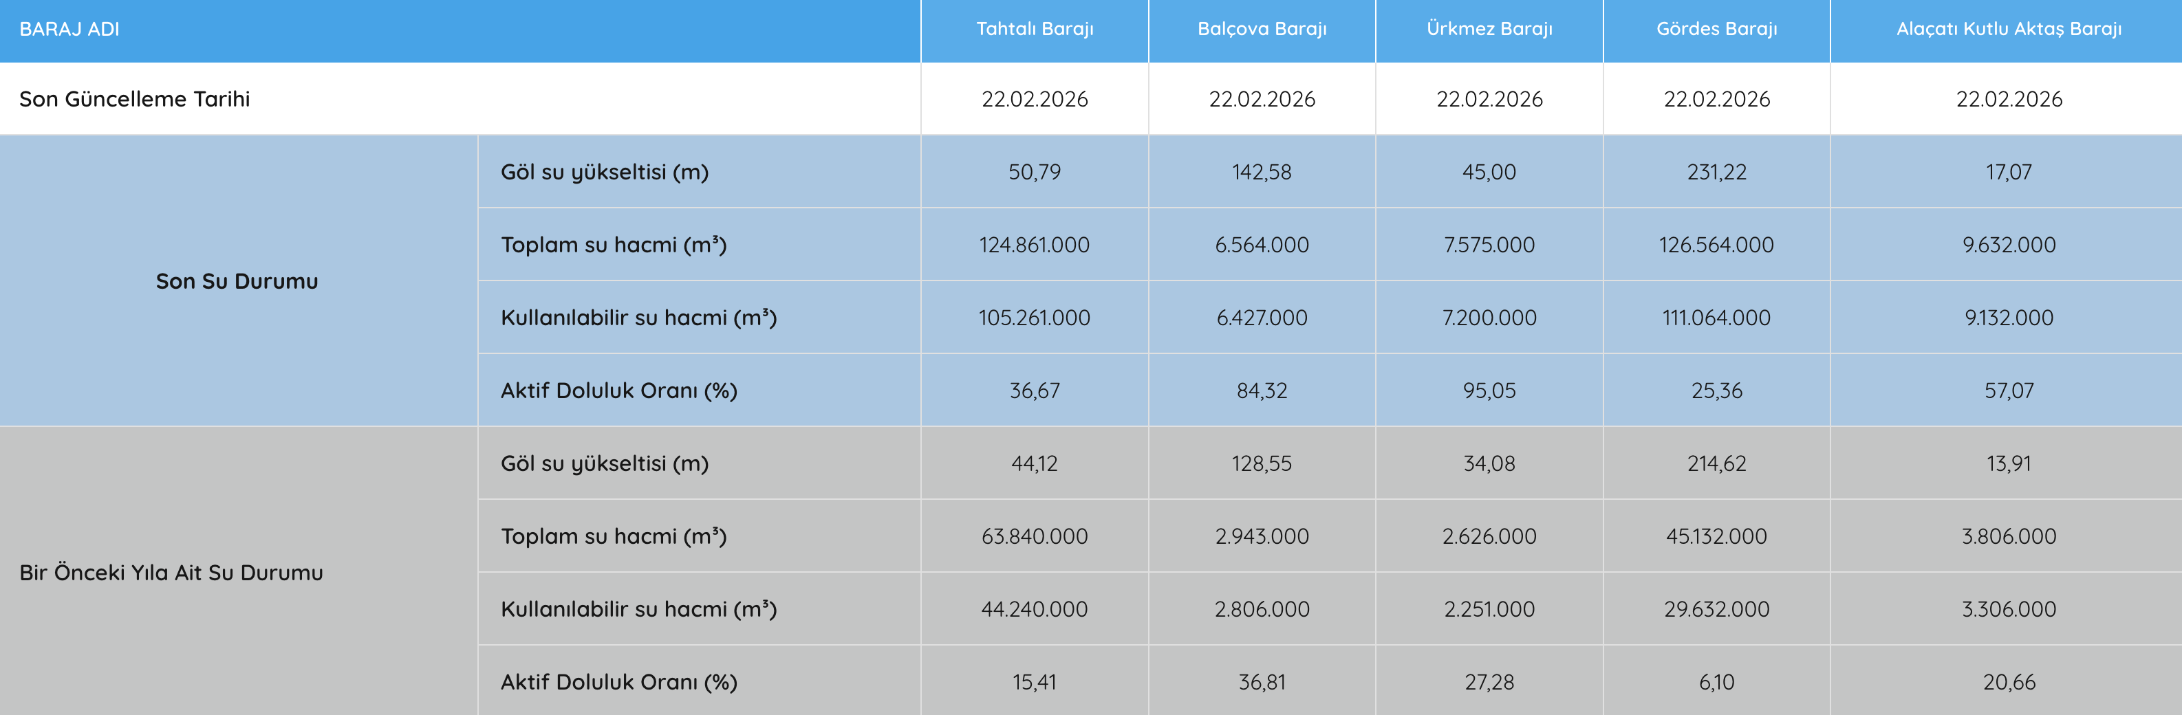Click Aktif Doluluk Oranı label under Son Su Durumu
The image size is (2182, 715).
click(x=618, y=391)
